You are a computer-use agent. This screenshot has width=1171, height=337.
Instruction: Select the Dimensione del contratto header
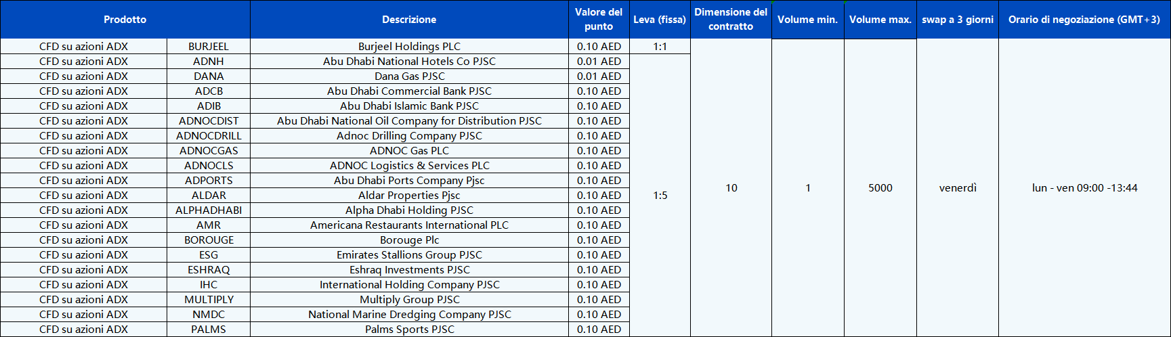[x=731, y=20]
